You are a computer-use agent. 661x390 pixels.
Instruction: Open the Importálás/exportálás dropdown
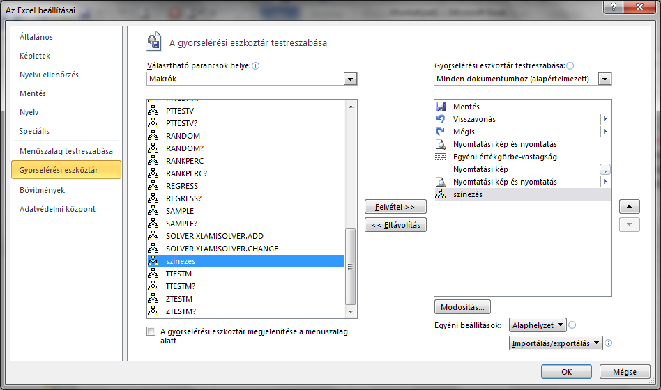pos(556,343)
